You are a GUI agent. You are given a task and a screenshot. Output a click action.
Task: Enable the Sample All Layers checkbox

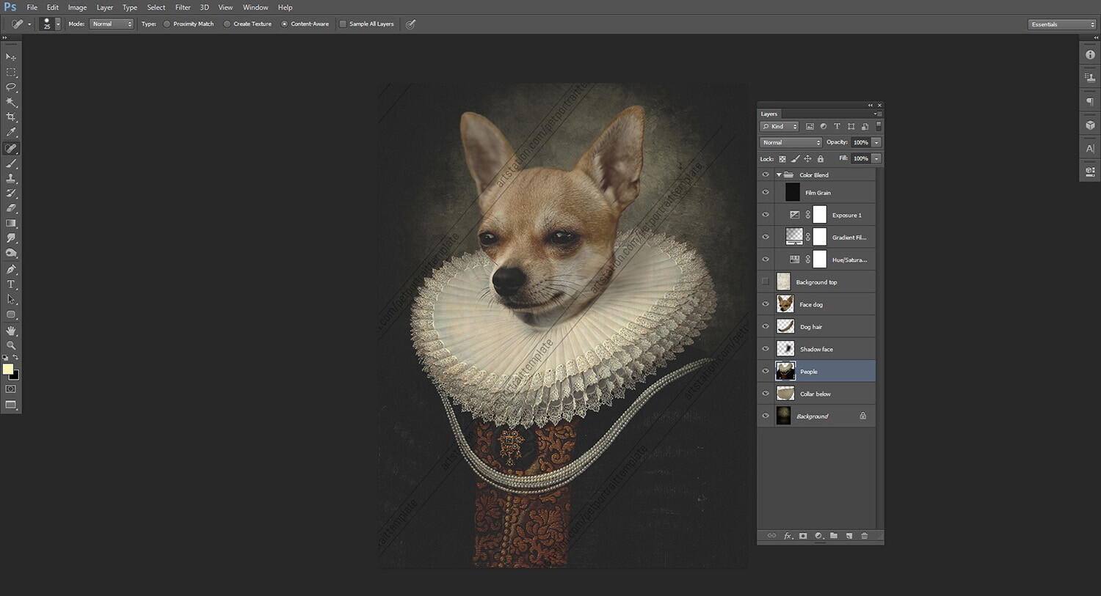(x=342, y=23)
